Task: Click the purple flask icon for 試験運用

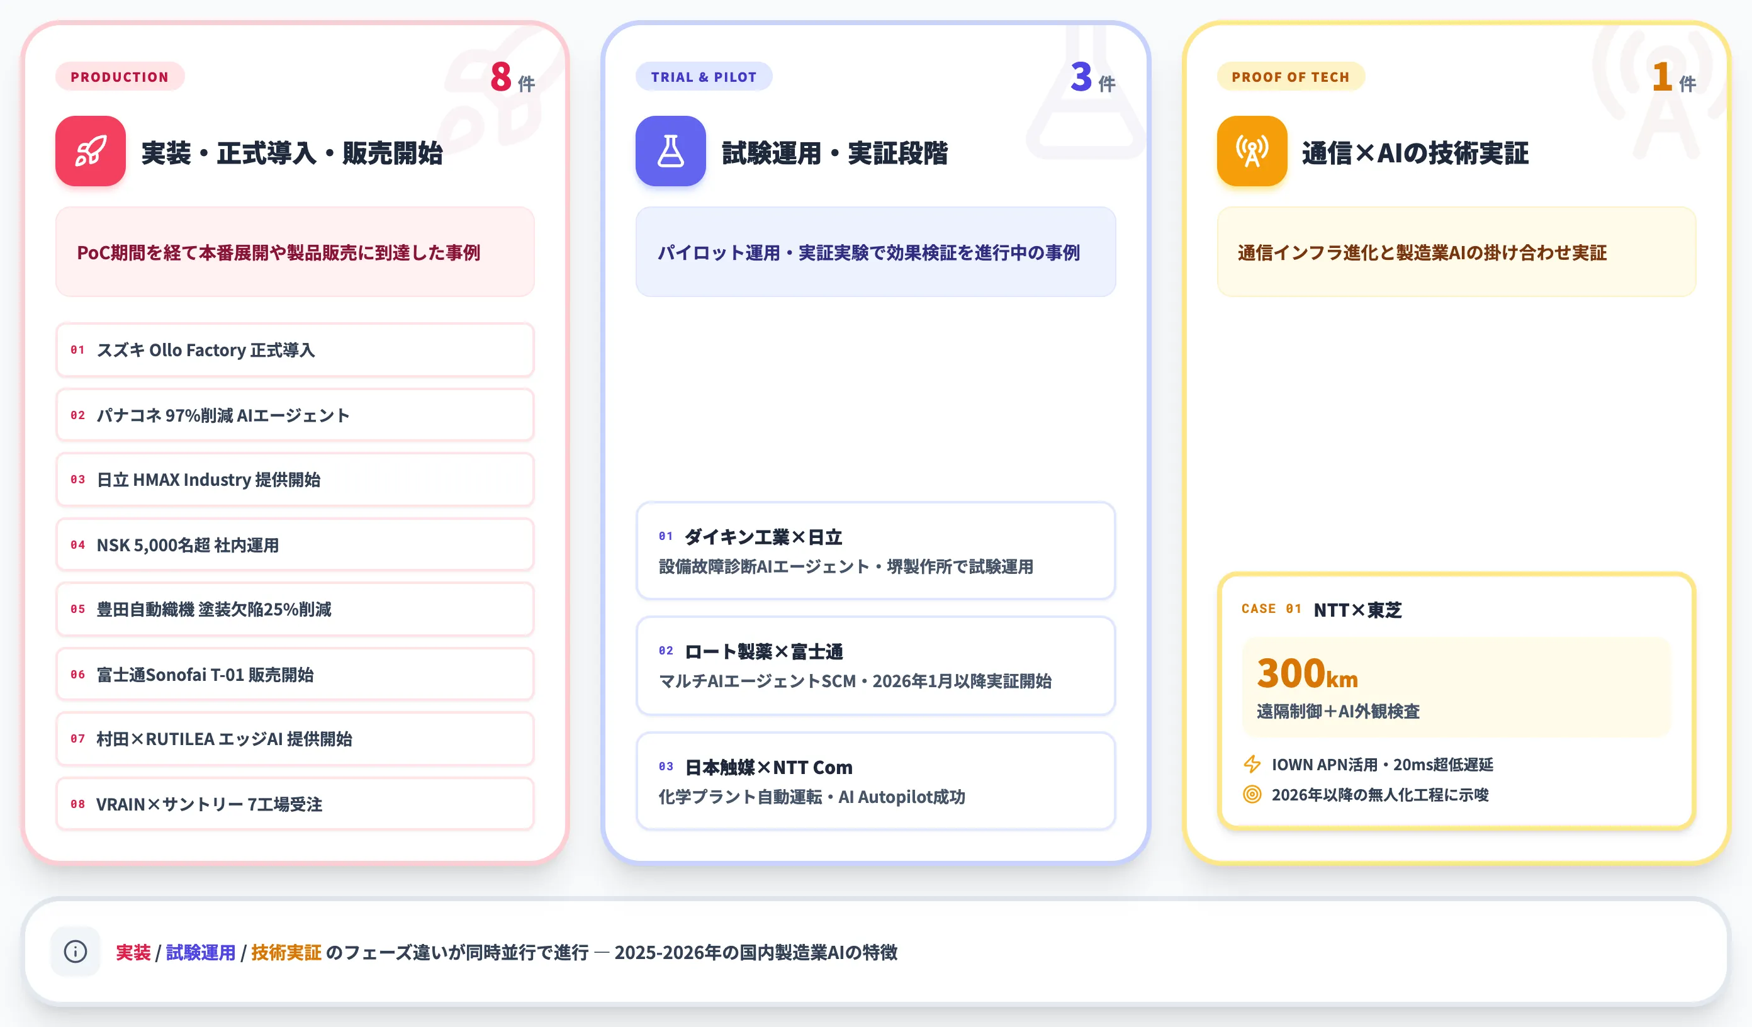Action: 670,151
